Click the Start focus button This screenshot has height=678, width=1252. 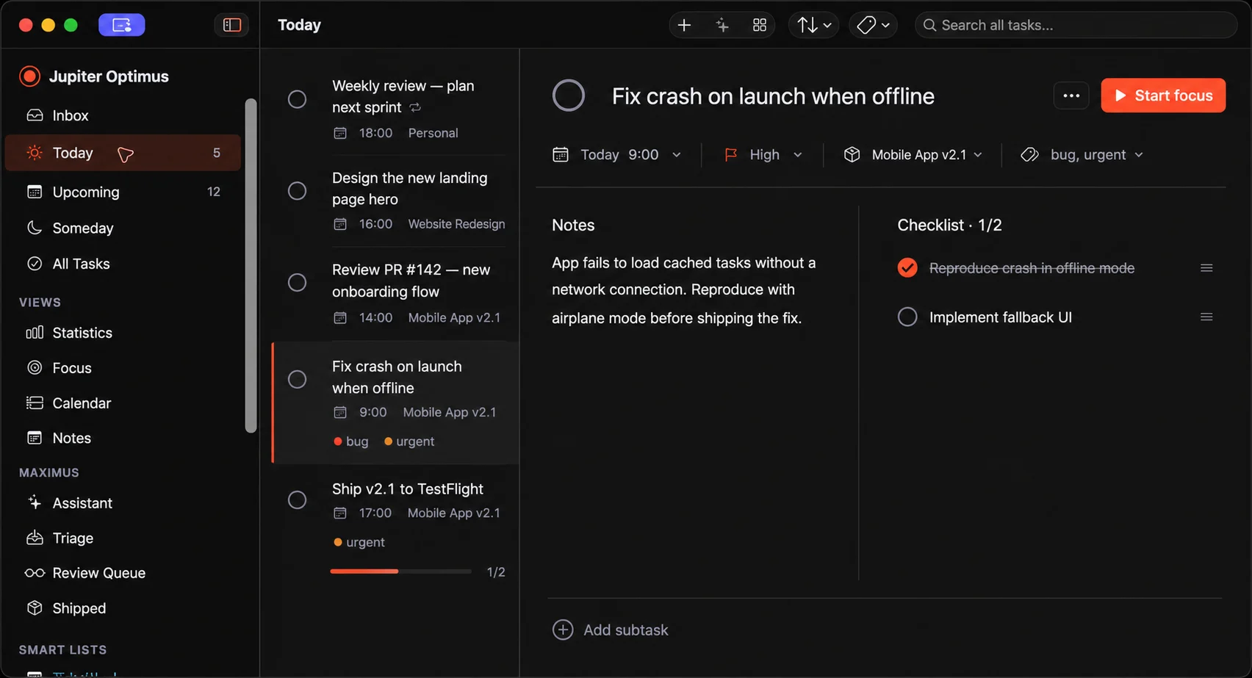(1163, 95)
